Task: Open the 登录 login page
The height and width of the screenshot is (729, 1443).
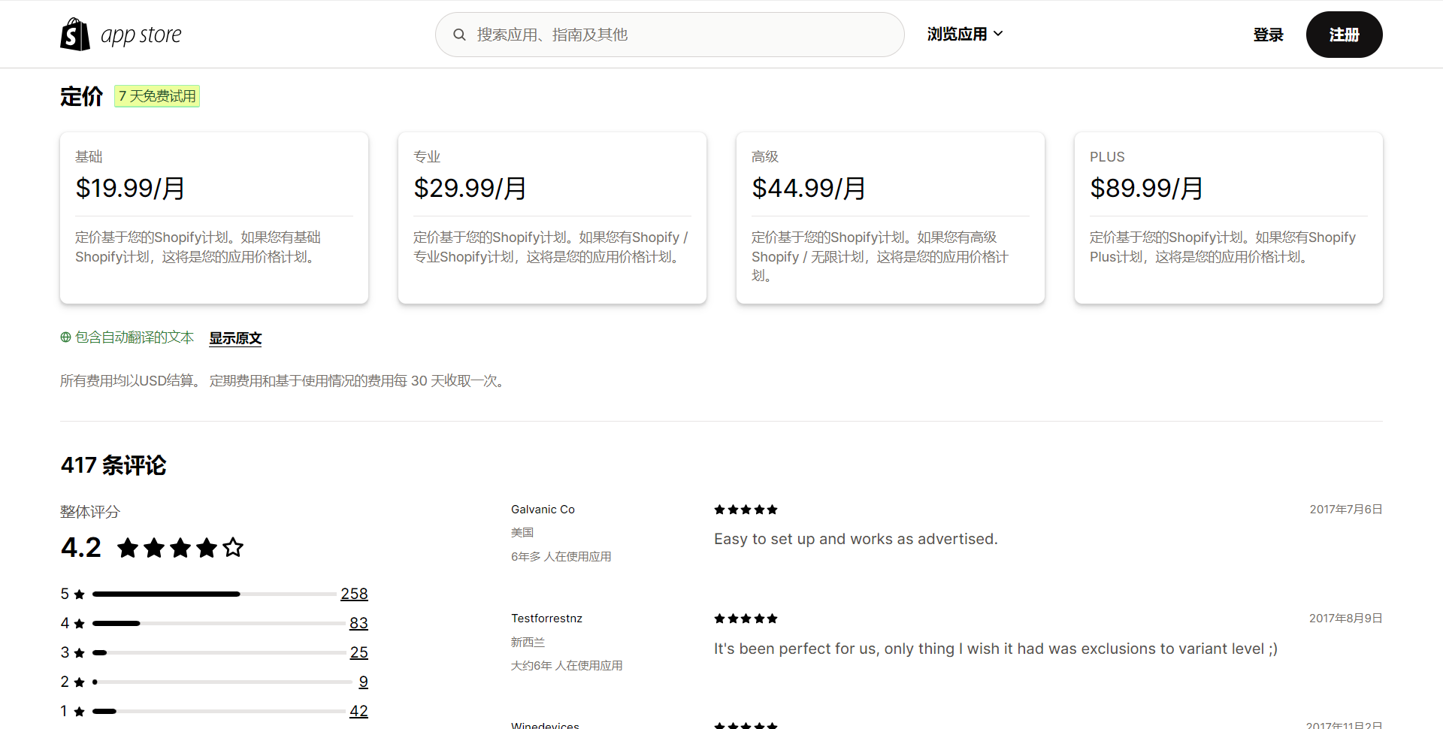Action: coord(1268,35)
